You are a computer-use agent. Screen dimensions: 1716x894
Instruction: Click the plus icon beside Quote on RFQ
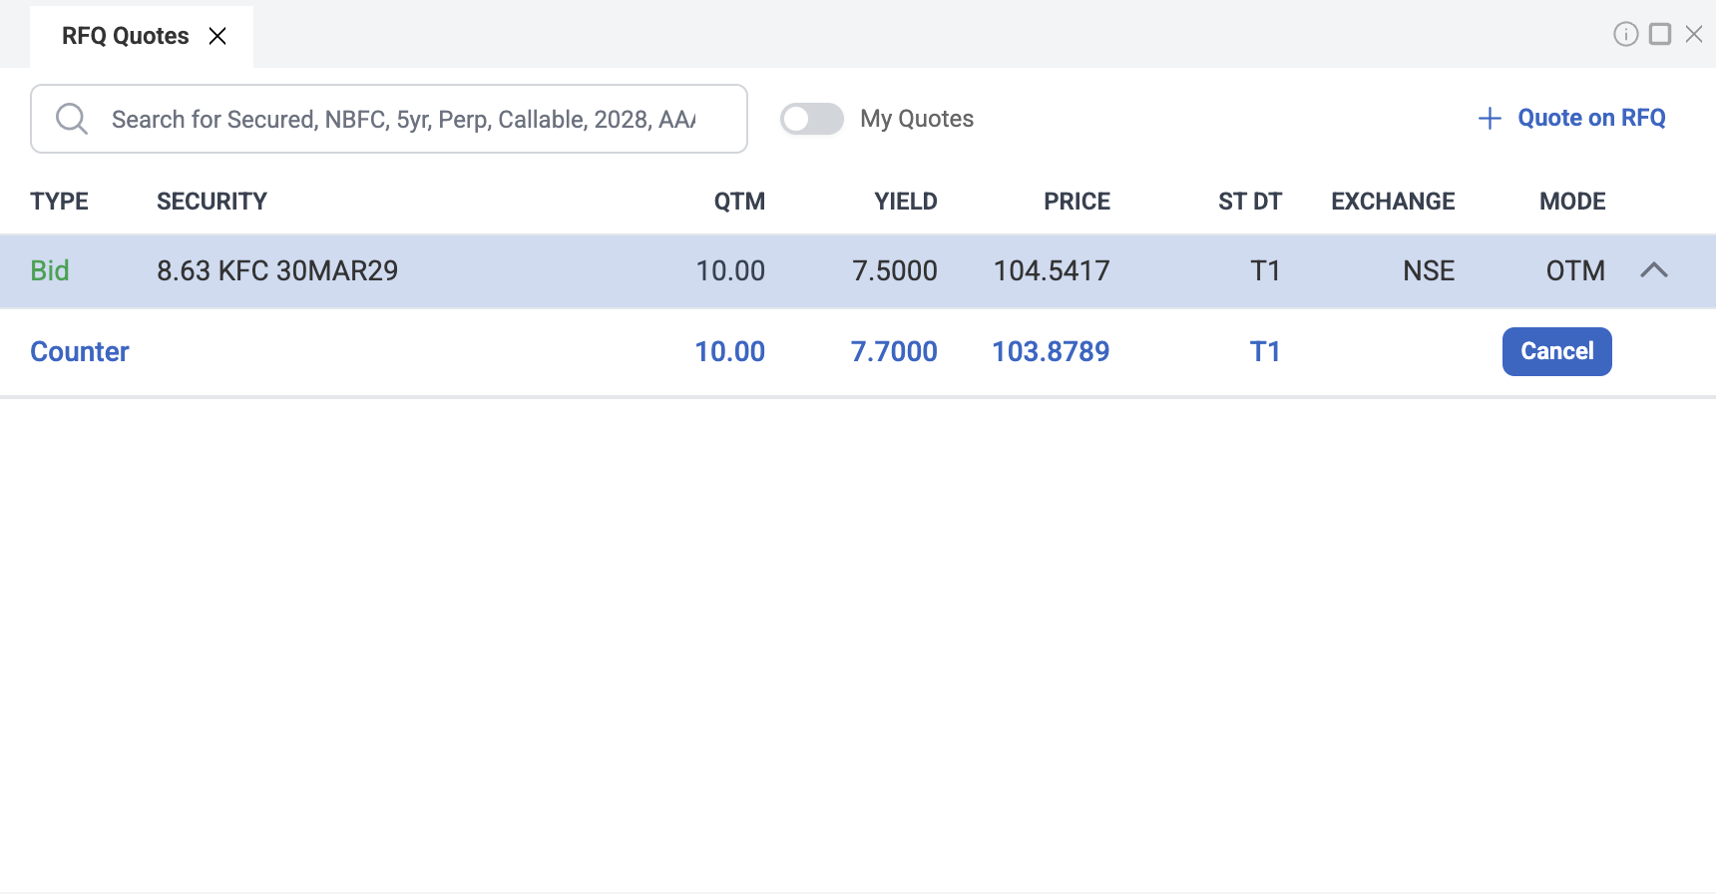coord(1490,119)
